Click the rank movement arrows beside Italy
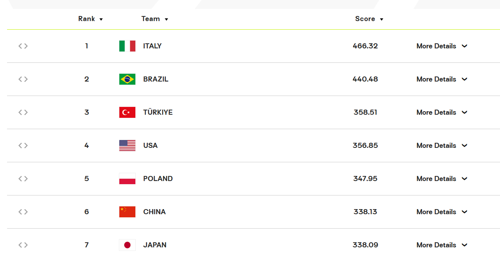This screenshot has width=500, height=261. click(x=23, y=46)
